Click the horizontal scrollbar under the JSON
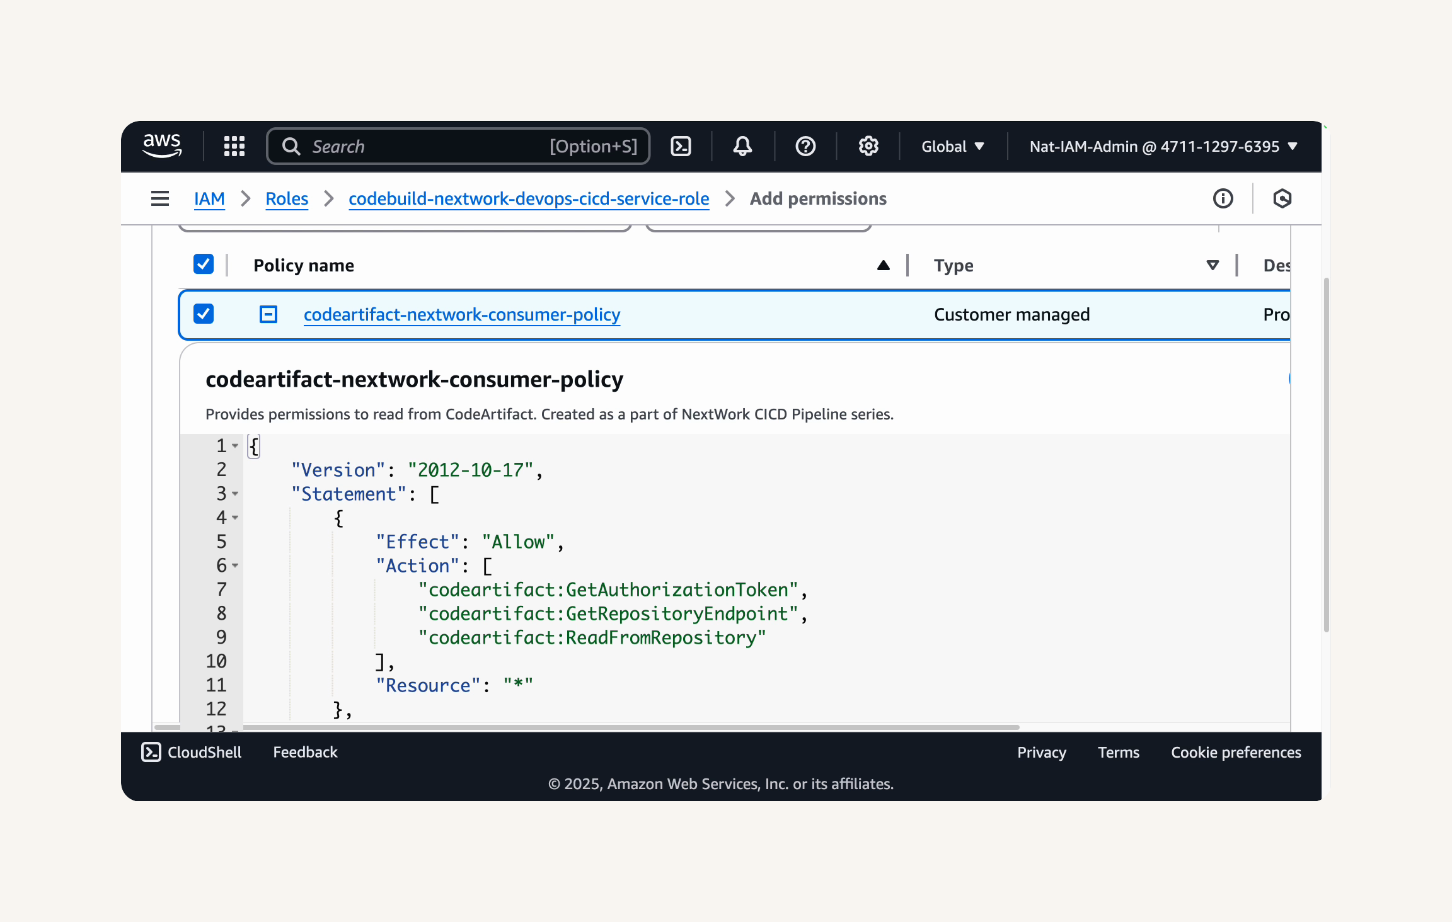Screen dimensions: 1452x922 (x=586, y=727)
